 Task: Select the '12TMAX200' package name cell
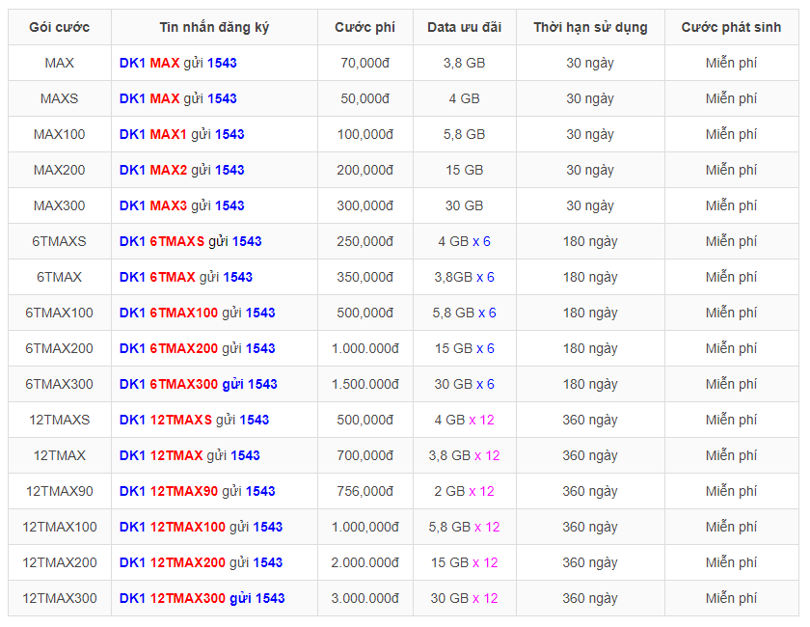[x=60, y=561]
